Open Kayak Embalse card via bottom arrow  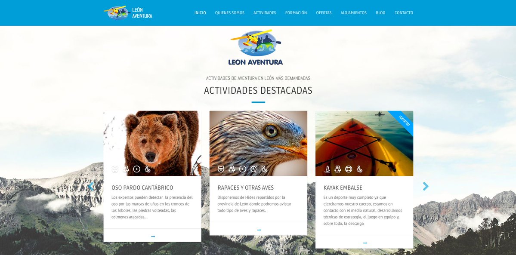click(x=365, y=243)
